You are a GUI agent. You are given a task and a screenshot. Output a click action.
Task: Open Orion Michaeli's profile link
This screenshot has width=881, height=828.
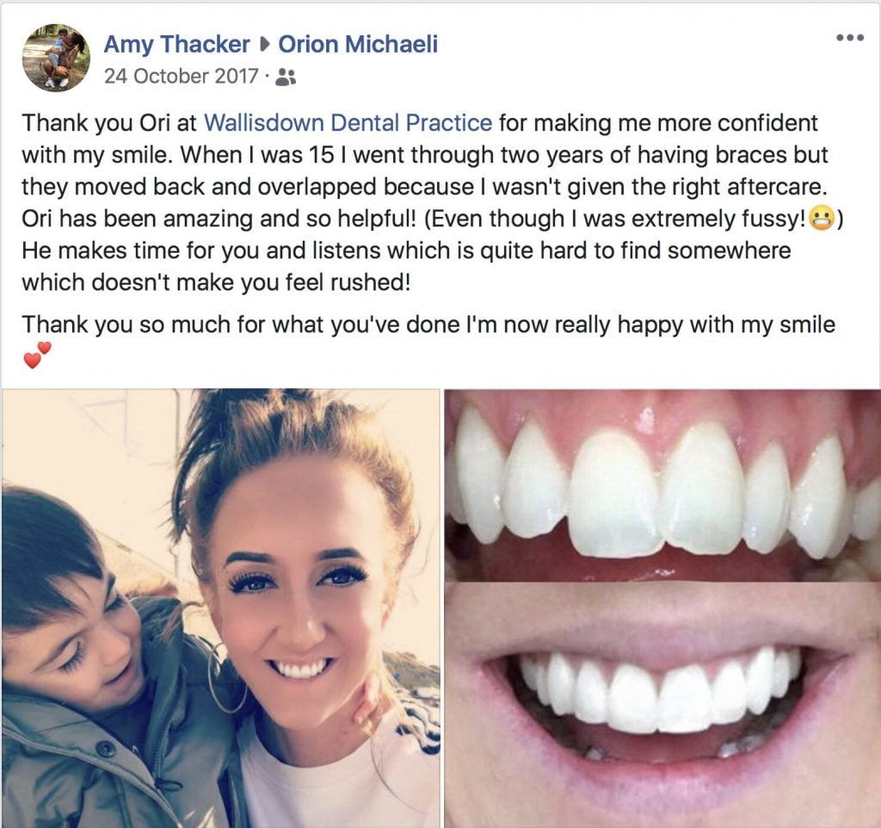coord(357,44)
